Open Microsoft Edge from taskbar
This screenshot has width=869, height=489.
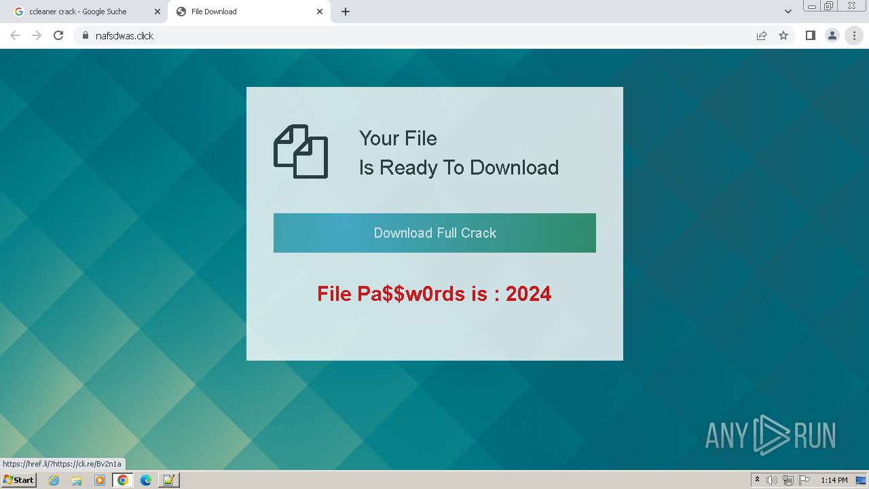145,480
